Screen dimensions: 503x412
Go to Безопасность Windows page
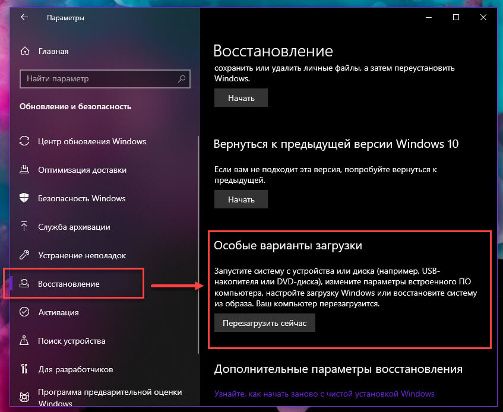(81, 198)
